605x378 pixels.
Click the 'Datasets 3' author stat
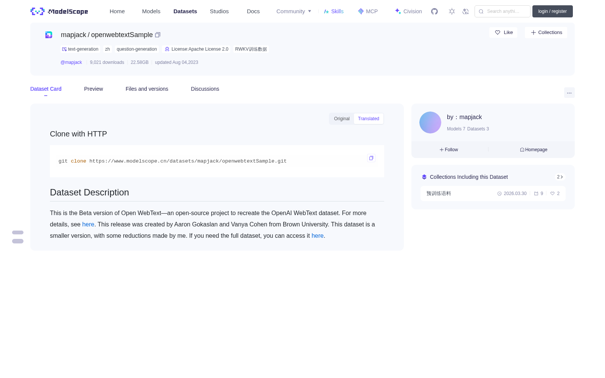pyautogui.click(x=478, y=129)
